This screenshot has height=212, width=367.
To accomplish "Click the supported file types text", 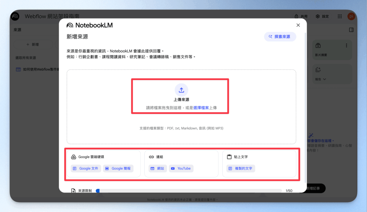I will (x=181, y=128).
